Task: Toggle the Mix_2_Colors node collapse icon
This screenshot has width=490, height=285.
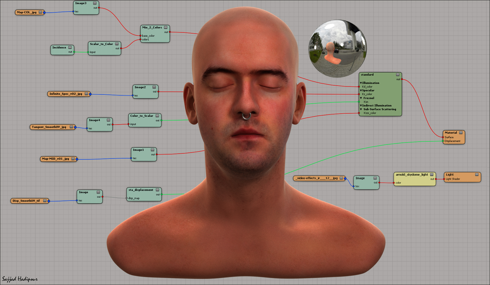Action: (166, 27)
